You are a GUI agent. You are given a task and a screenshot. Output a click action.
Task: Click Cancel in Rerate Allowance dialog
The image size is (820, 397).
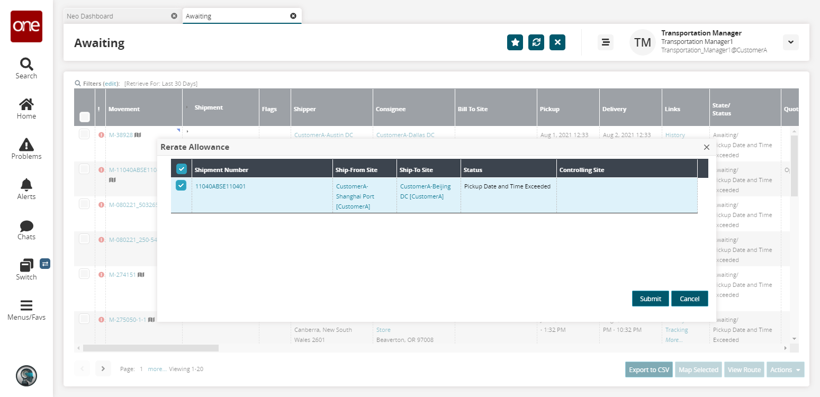pos(689,299)
